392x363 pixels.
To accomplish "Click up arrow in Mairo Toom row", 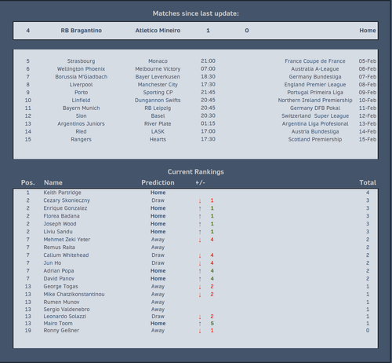I will (200, 324).
